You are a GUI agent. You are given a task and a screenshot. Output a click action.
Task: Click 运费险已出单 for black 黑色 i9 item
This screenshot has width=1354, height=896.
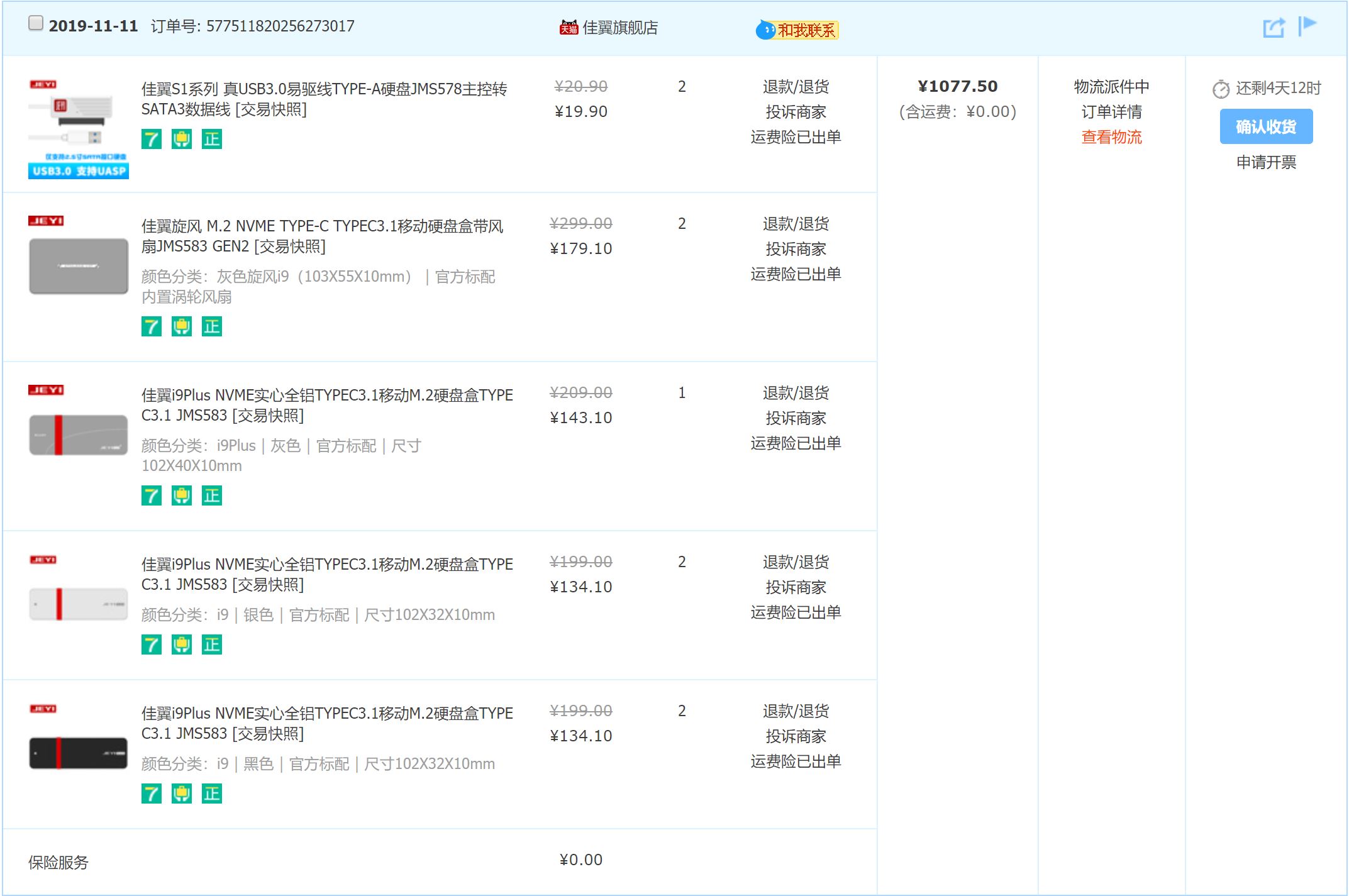[796, 761]
